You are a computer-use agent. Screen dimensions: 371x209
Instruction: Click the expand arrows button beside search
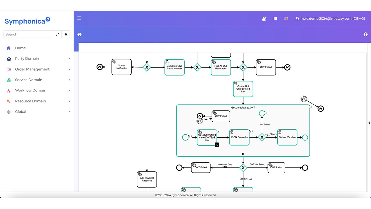pos(57,34)
